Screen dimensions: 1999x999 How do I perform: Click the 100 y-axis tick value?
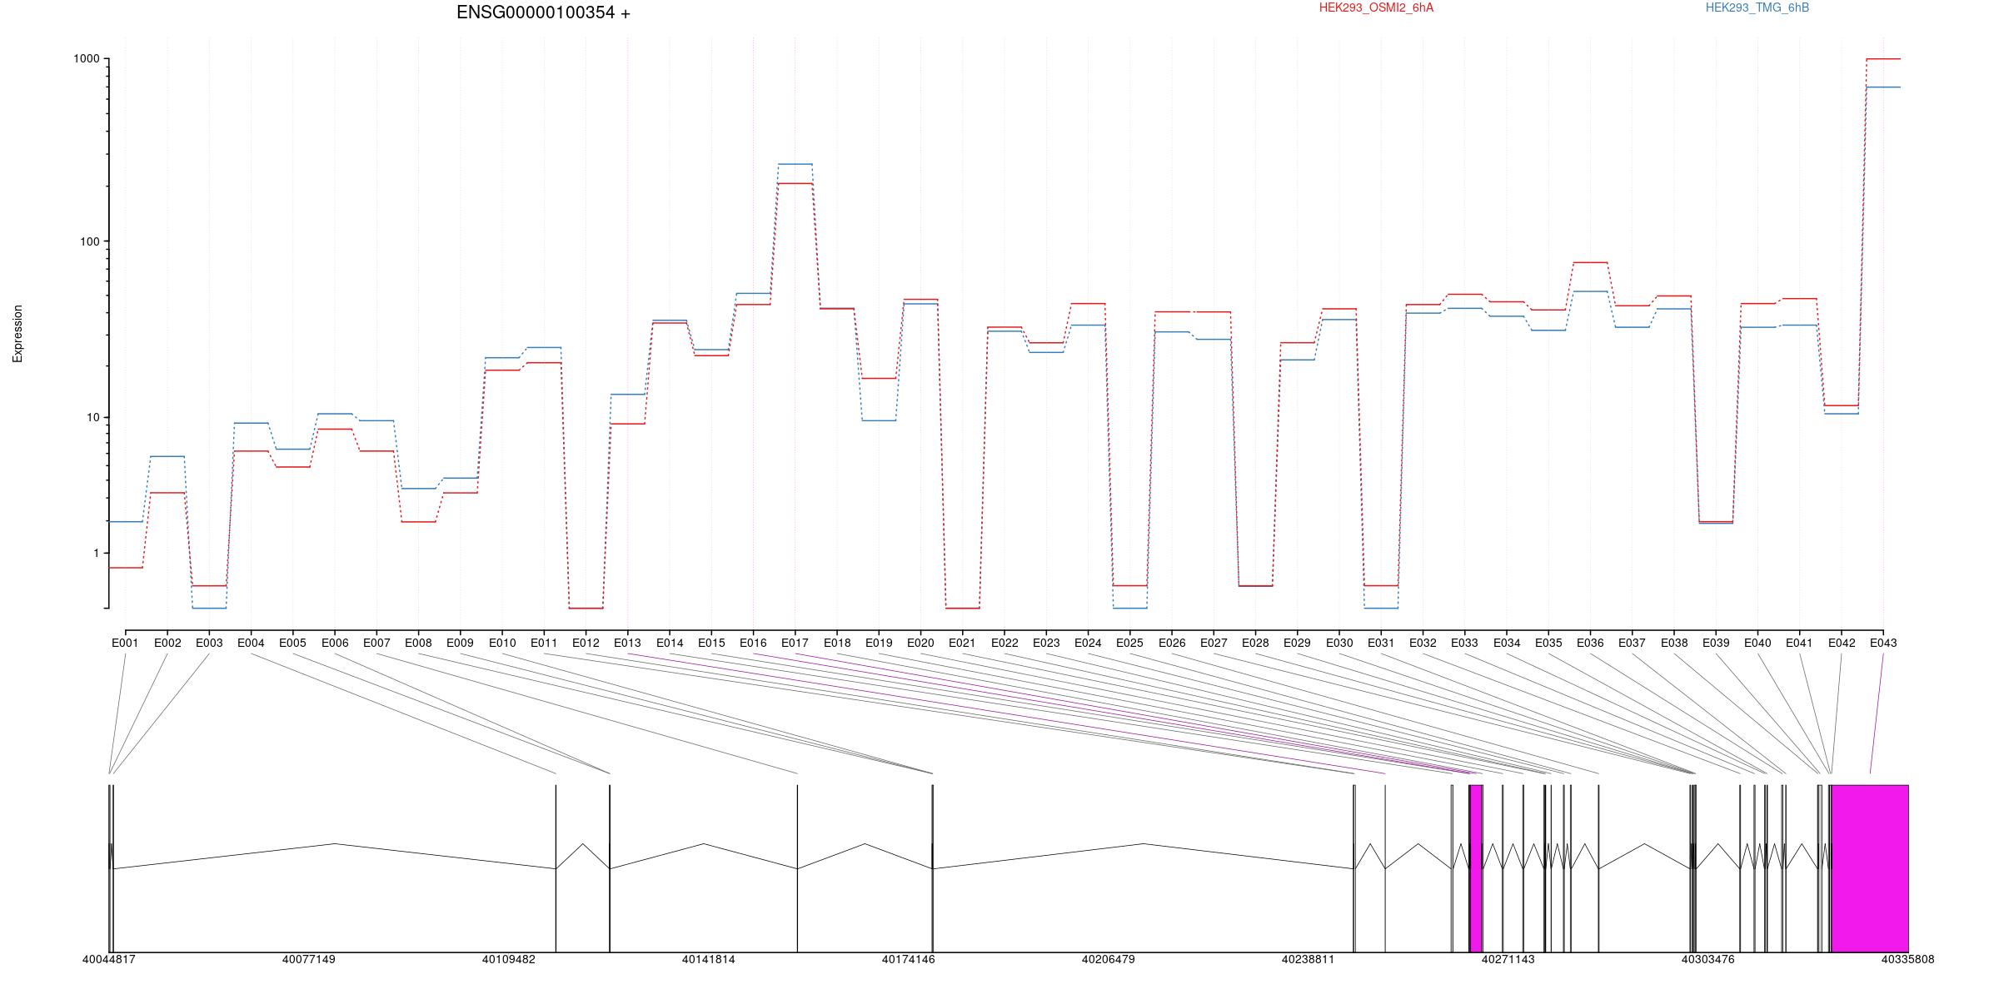point(90,241)
